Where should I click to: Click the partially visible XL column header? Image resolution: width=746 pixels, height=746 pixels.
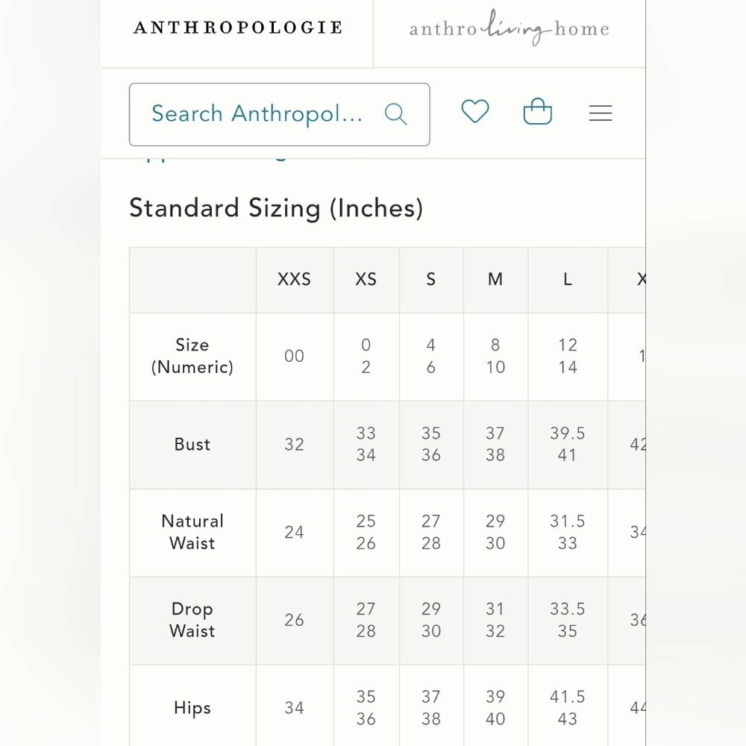[x=642, y=279]
